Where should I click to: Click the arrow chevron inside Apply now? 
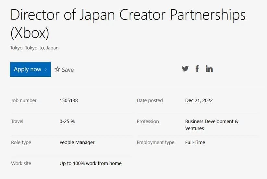[46, 70]
